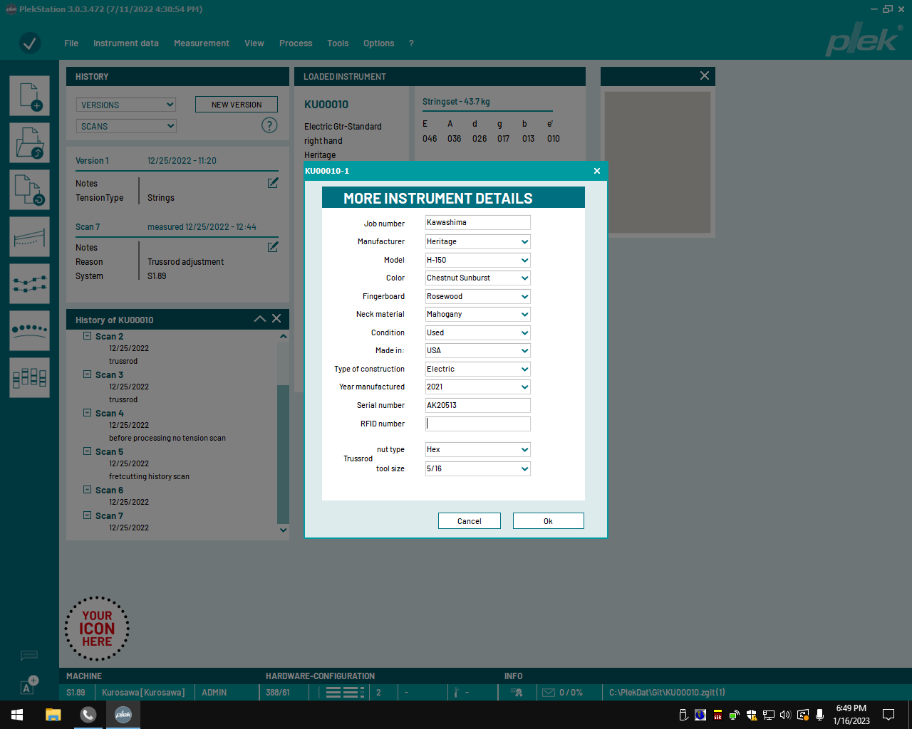Image resolution: width=912 pixels, height=729 pixels.
Task: Click the open instrument folder icon
Action: pos(30,142)
